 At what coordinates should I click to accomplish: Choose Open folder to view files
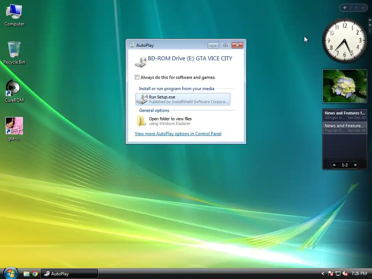click(x=183, y=121)
